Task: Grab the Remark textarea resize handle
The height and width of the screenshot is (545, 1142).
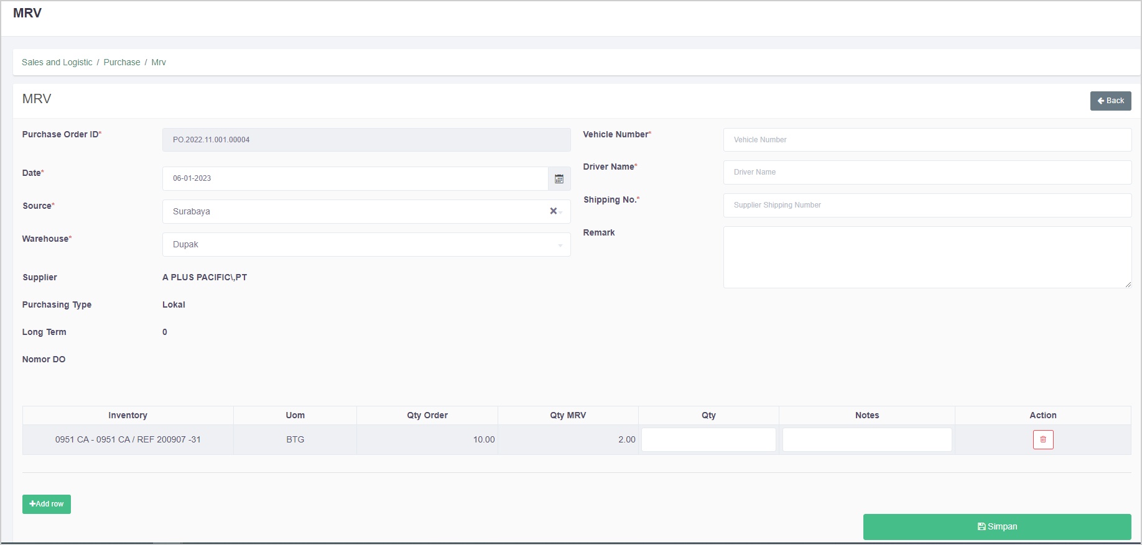Action: [1128, 285]
